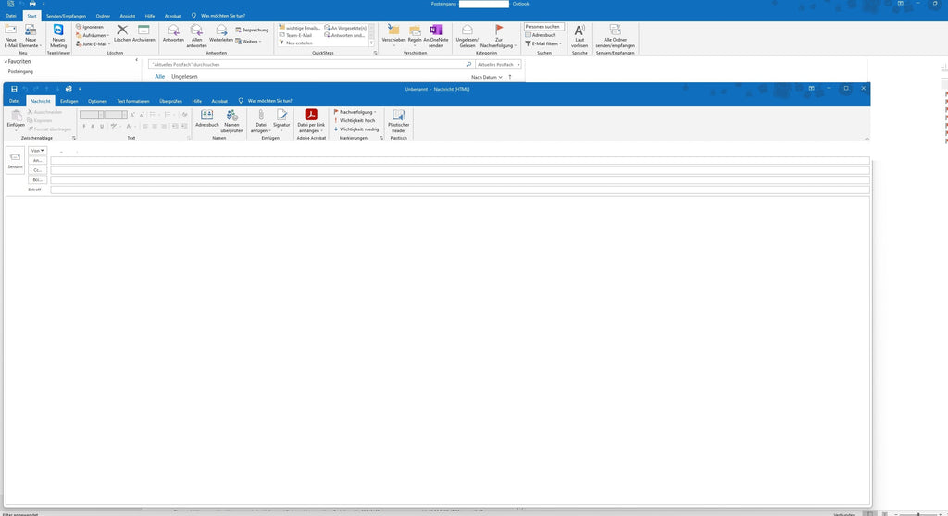Open the Aktuelles Postfach search scope dropdown
Screen dimensions: 948x516
pos(498,65)
